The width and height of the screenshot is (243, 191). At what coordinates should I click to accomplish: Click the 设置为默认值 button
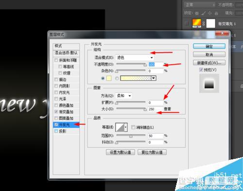[x=121, y=152]
